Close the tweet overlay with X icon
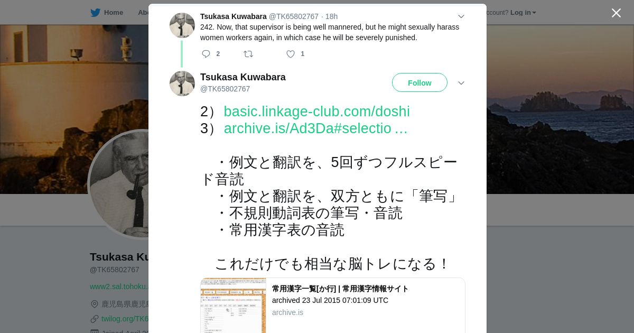The height and width of the screenshot is (333, 634). click(x=616, y=13)
